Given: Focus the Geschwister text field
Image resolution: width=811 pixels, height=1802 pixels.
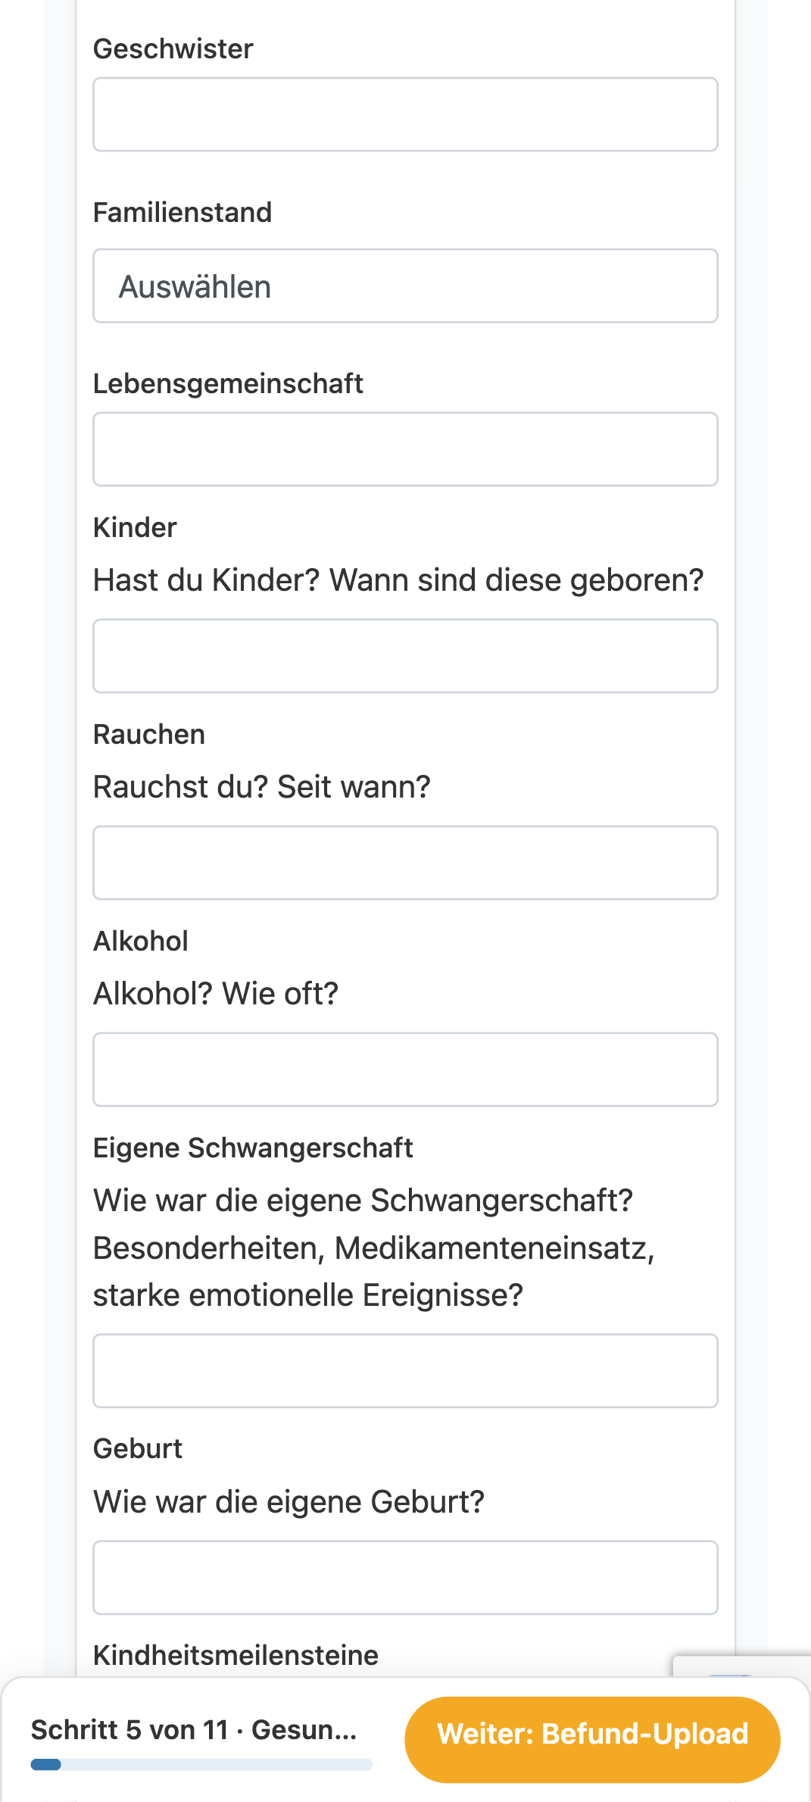Looking at the screenshot, I should coord(405,114).
